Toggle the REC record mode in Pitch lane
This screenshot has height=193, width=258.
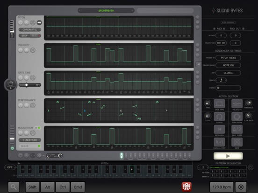click(x=36, y=35)
